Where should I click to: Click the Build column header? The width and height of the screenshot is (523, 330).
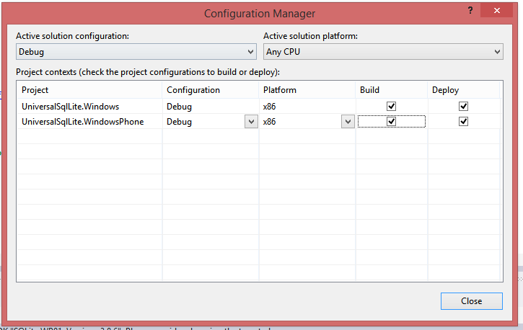392,90
